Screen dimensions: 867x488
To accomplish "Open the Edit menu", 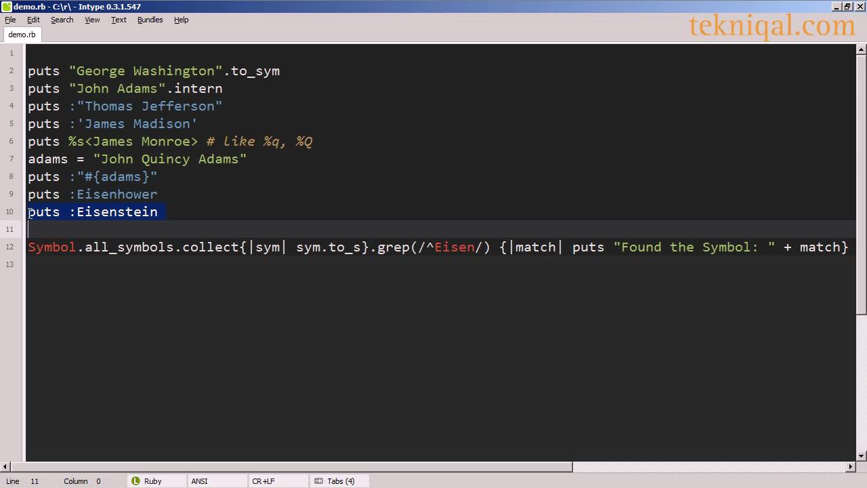I will coord(33,20).
